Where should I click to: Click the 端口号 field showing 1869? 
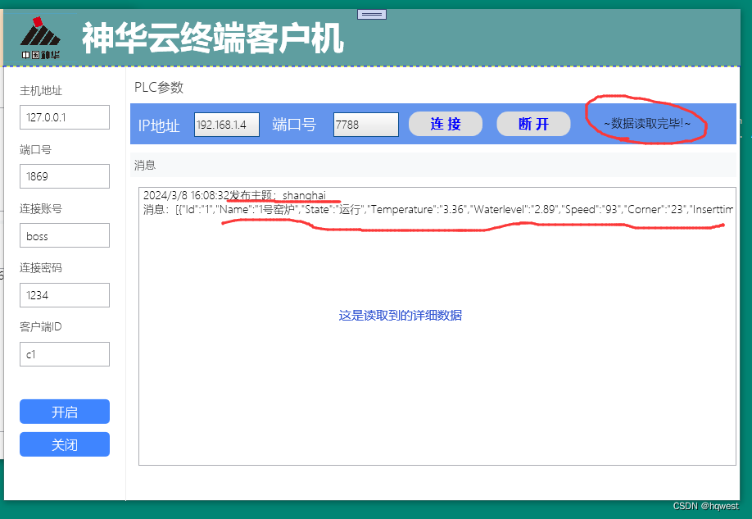[64, 176]
